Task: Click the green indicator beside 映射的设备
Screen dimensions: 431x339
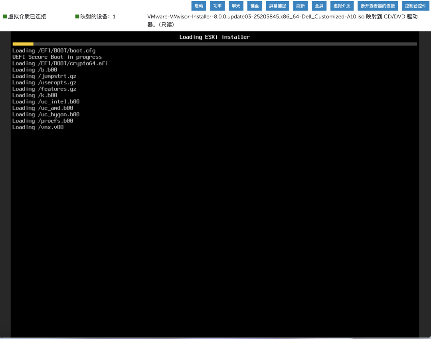Action: [x=77, y=16]
